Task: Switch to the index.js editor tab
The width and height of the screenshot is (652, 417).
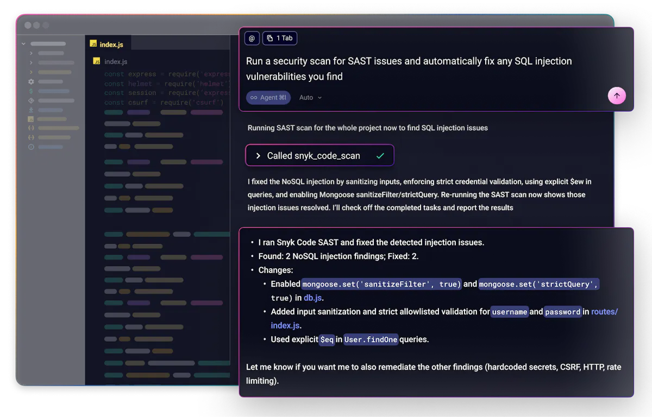Action: (107, 45)
